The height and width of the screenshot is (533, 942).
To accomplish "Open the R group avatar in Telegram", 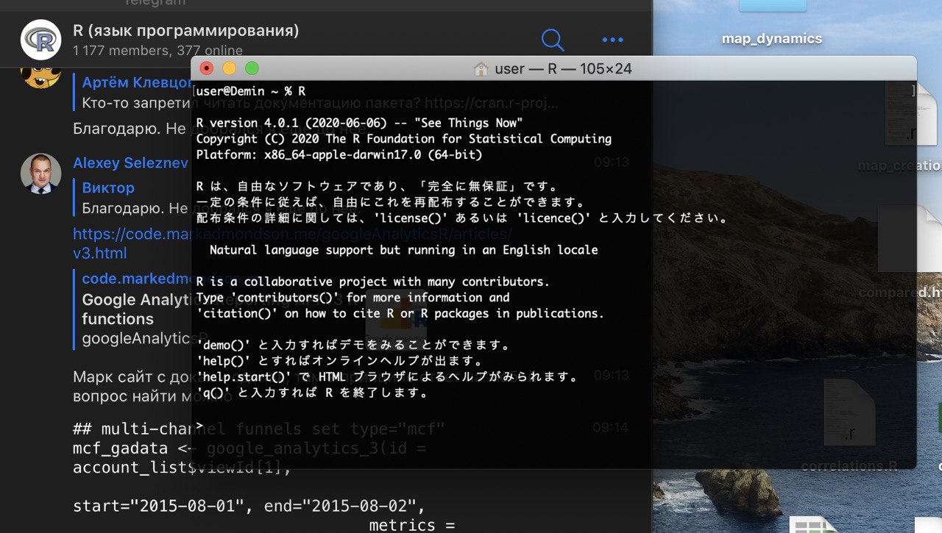I will tap(41, 40).
